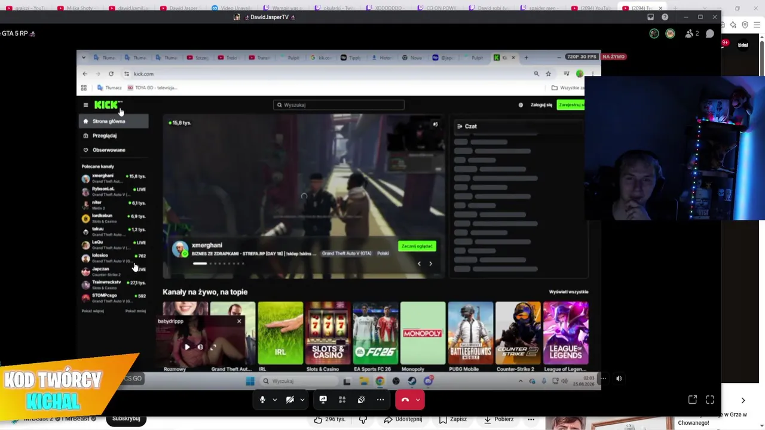The image size is (765, 430).
Task: Click in the Kick Wyszukaj search field
Action: (339, 105)
